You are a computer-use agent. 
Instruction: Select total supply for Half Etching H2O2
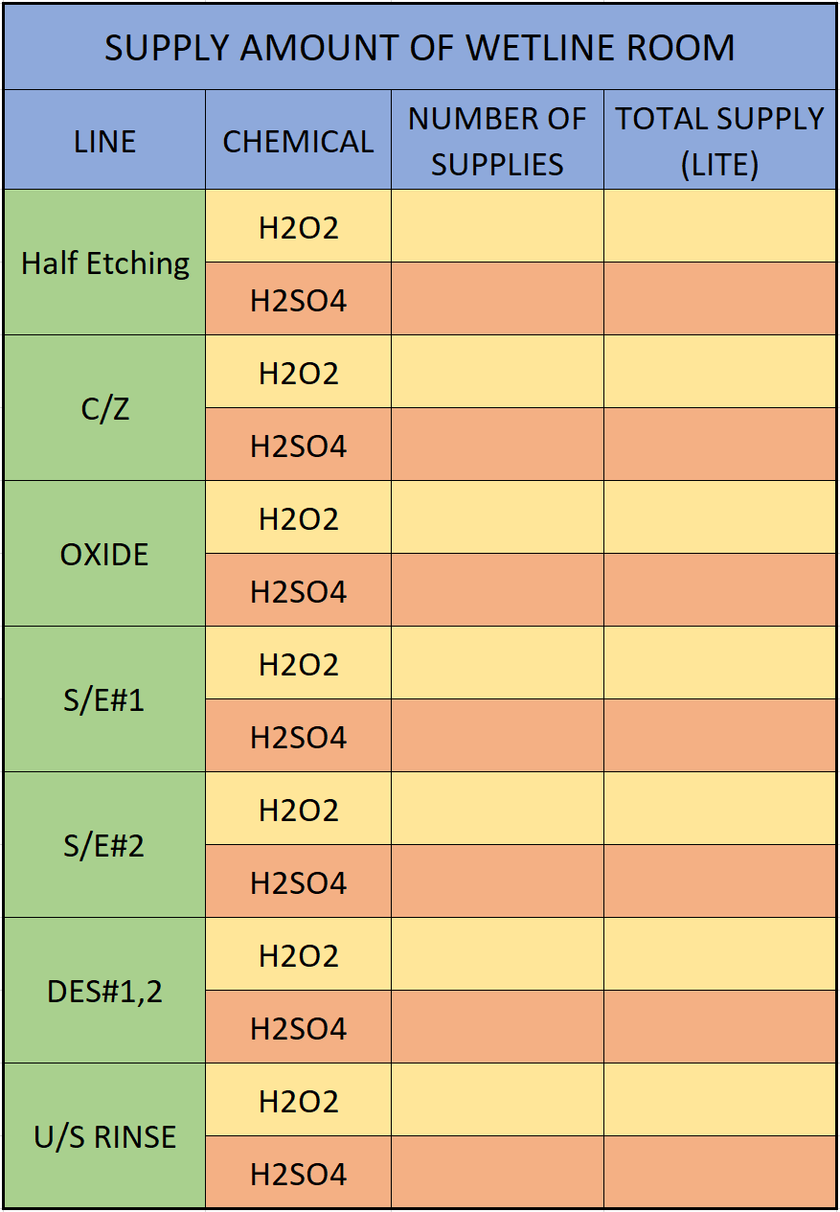720,226
